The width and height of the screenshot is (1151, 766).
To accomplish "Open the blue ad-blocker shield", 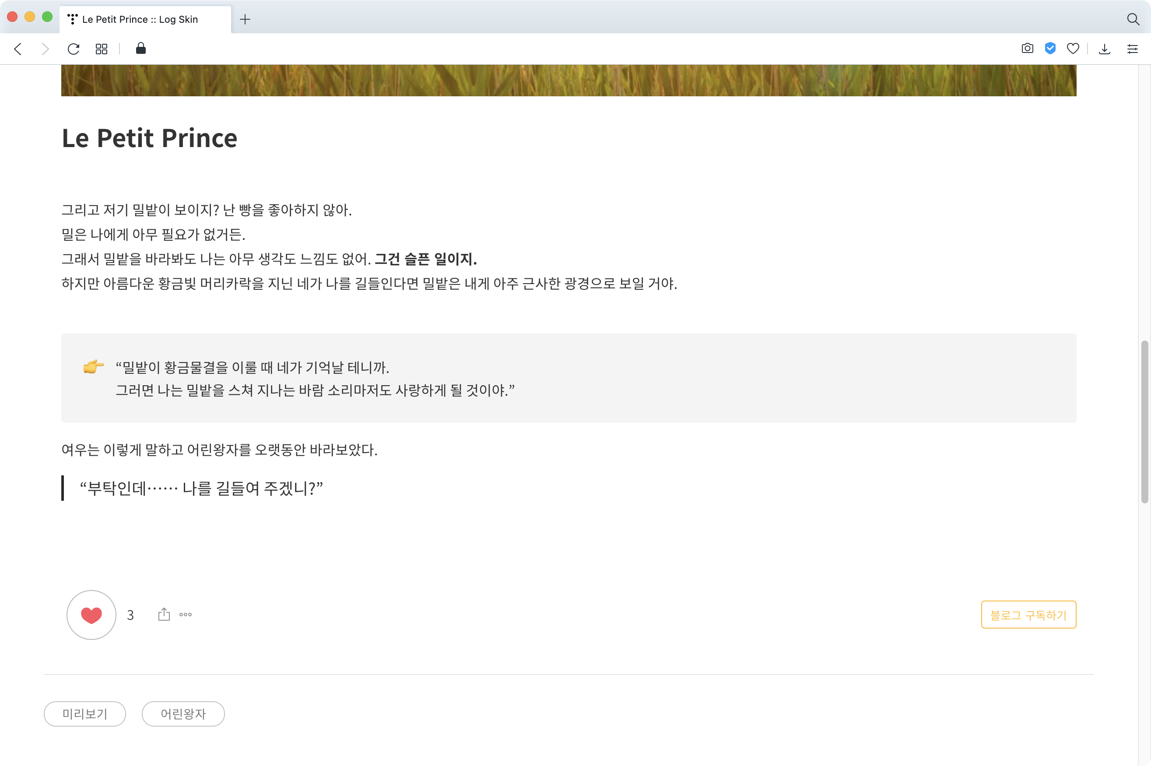I will tap(1050, 48).
